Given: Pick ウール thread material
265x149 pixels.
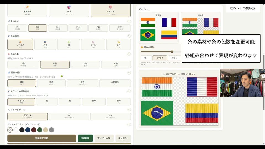Looking at the screenshot, I should pos(93,44).
